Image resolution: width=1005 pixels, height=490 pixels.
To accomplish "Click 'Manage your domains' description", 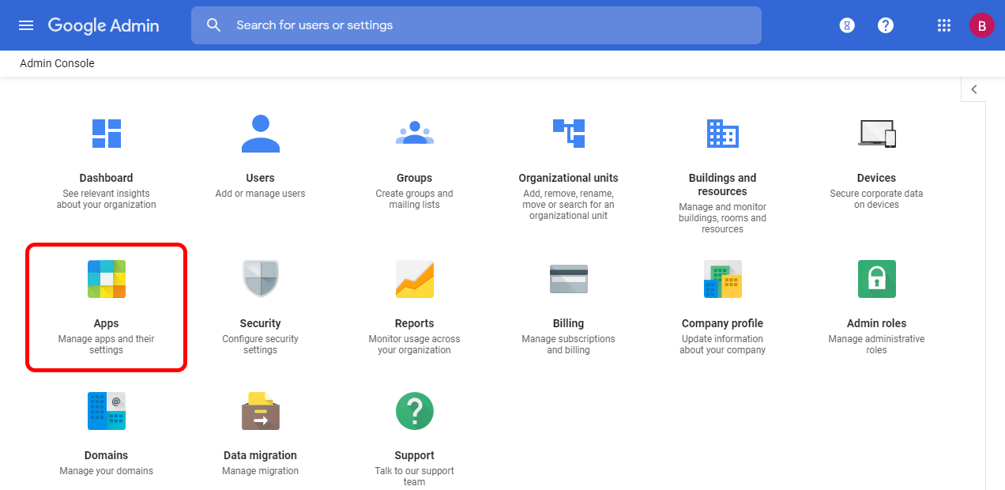I will tap(107, 471).
